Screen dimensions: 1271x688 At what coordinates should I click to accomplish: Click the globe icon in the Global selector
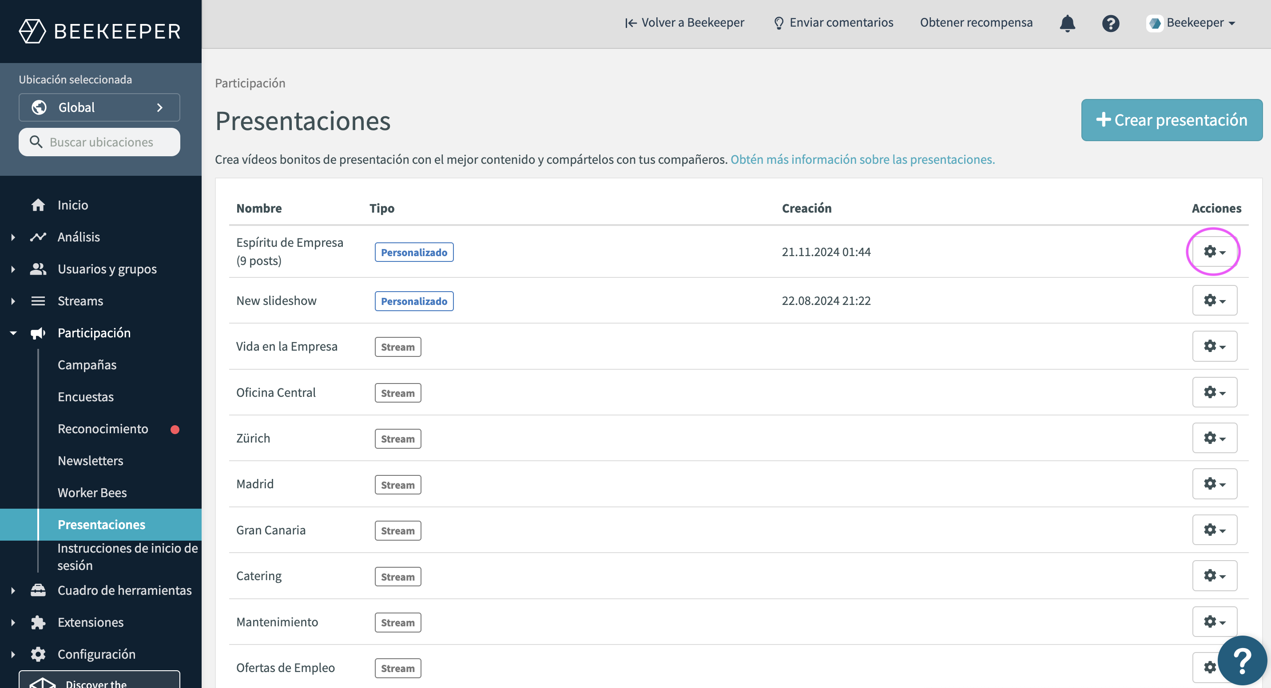39,107
